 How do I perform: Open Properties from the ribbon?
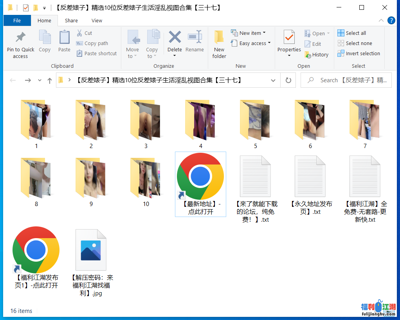[x=289, y=43]
